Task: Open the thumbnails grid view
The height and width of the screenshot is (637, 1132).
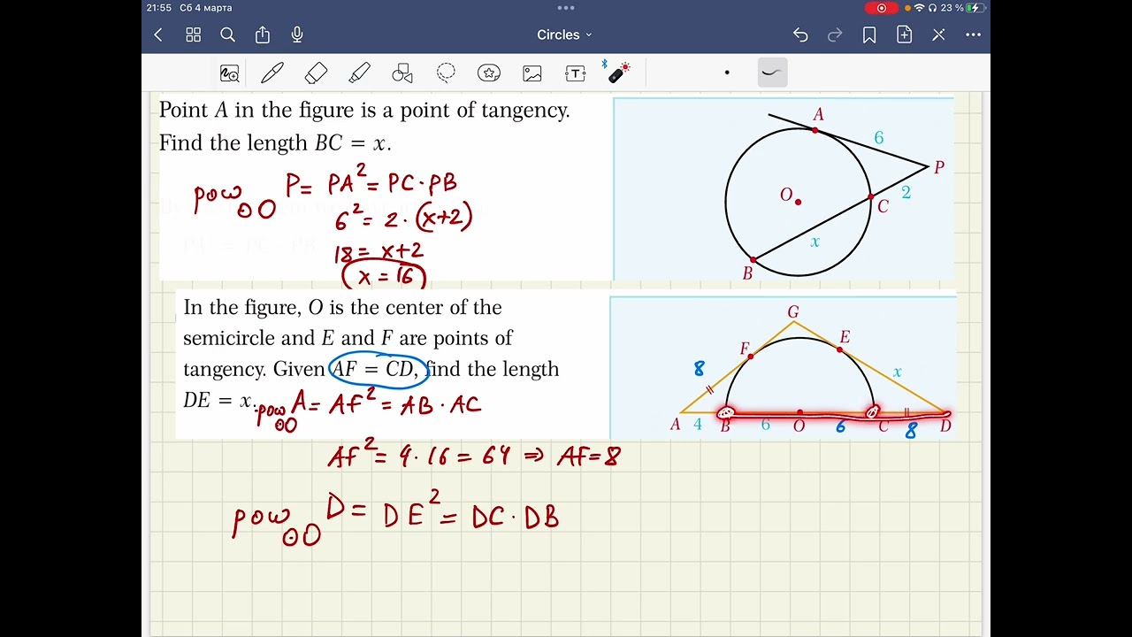Action: click(x=193, y=35)
